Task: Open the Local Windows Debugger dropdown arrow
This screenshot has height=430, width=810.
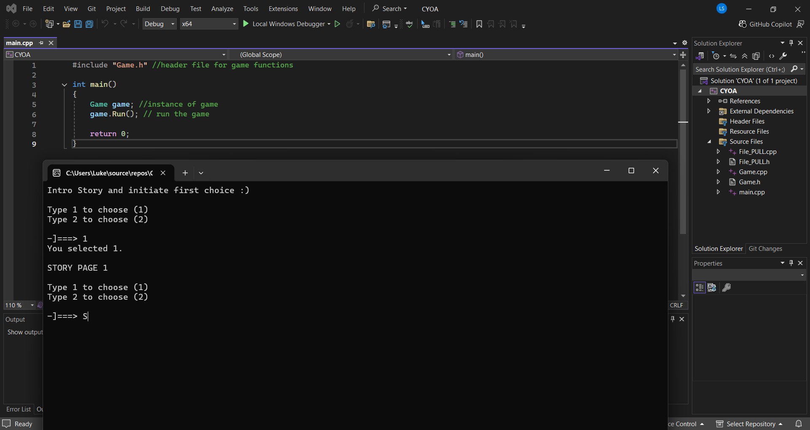Action: (x=329, y=24)
